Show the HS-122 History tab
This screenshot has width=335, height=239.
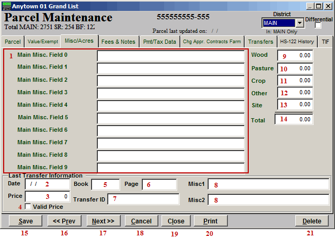tap(296, 42)
